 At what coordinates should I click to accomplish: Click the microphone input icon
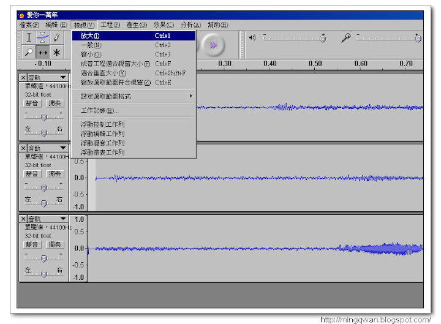pos(345,38)
